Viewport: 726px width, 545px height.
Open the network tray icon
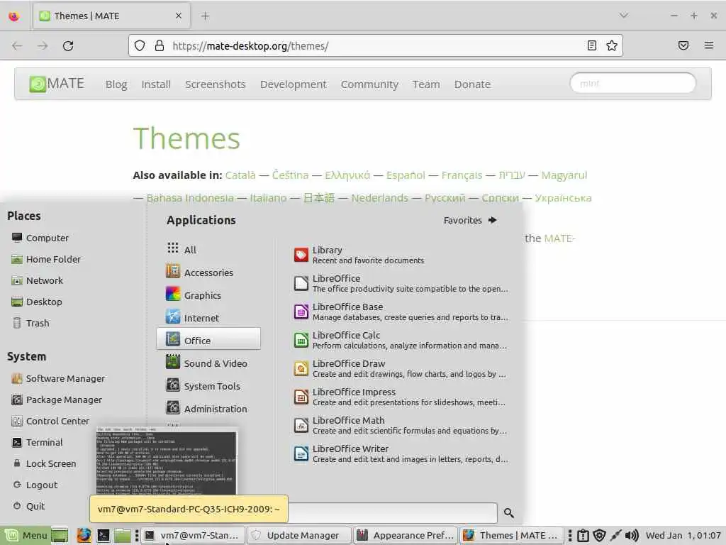click(x=615, y=535)
